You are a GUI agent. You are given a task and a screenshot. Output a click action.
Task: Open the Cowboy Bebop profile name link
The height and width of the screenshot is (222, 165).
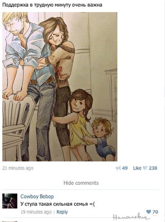(x=37, y=197)
